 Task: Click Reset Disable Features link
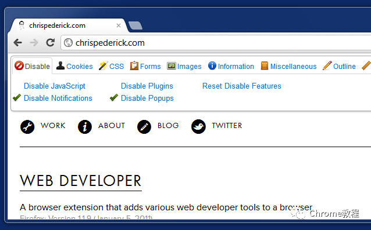pos(241,86)
